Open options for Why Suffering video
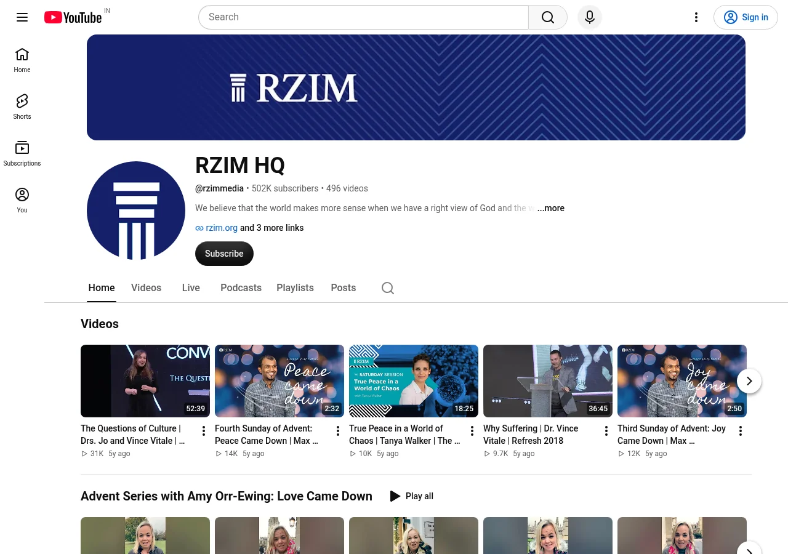This screenshot has width=788, height=554. pyautogui.click(x=606, y=431)
